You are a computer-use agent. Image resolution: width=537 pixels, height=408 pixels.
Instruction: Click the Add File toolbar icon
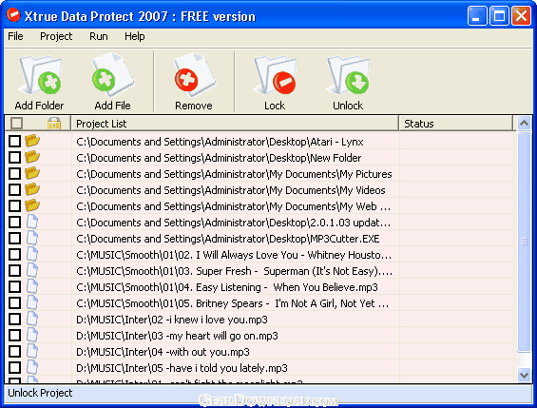click(x=112, y=75)
